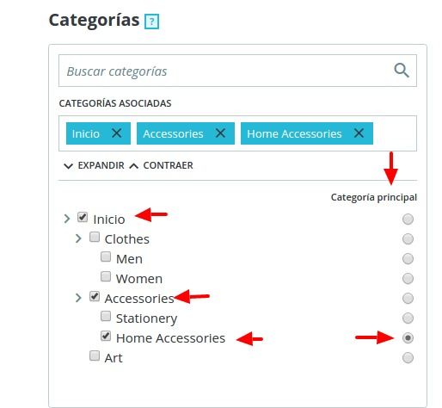Click the CONTRAER text link
Image resolution: width=442 pixels, height=408 pixels.
tap(168, 165)
